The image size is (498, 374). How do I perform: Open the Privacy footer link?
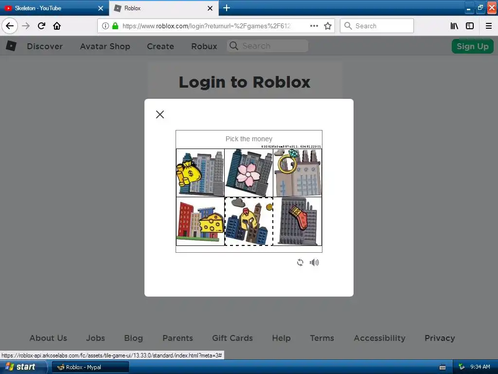tap(440, 338)
